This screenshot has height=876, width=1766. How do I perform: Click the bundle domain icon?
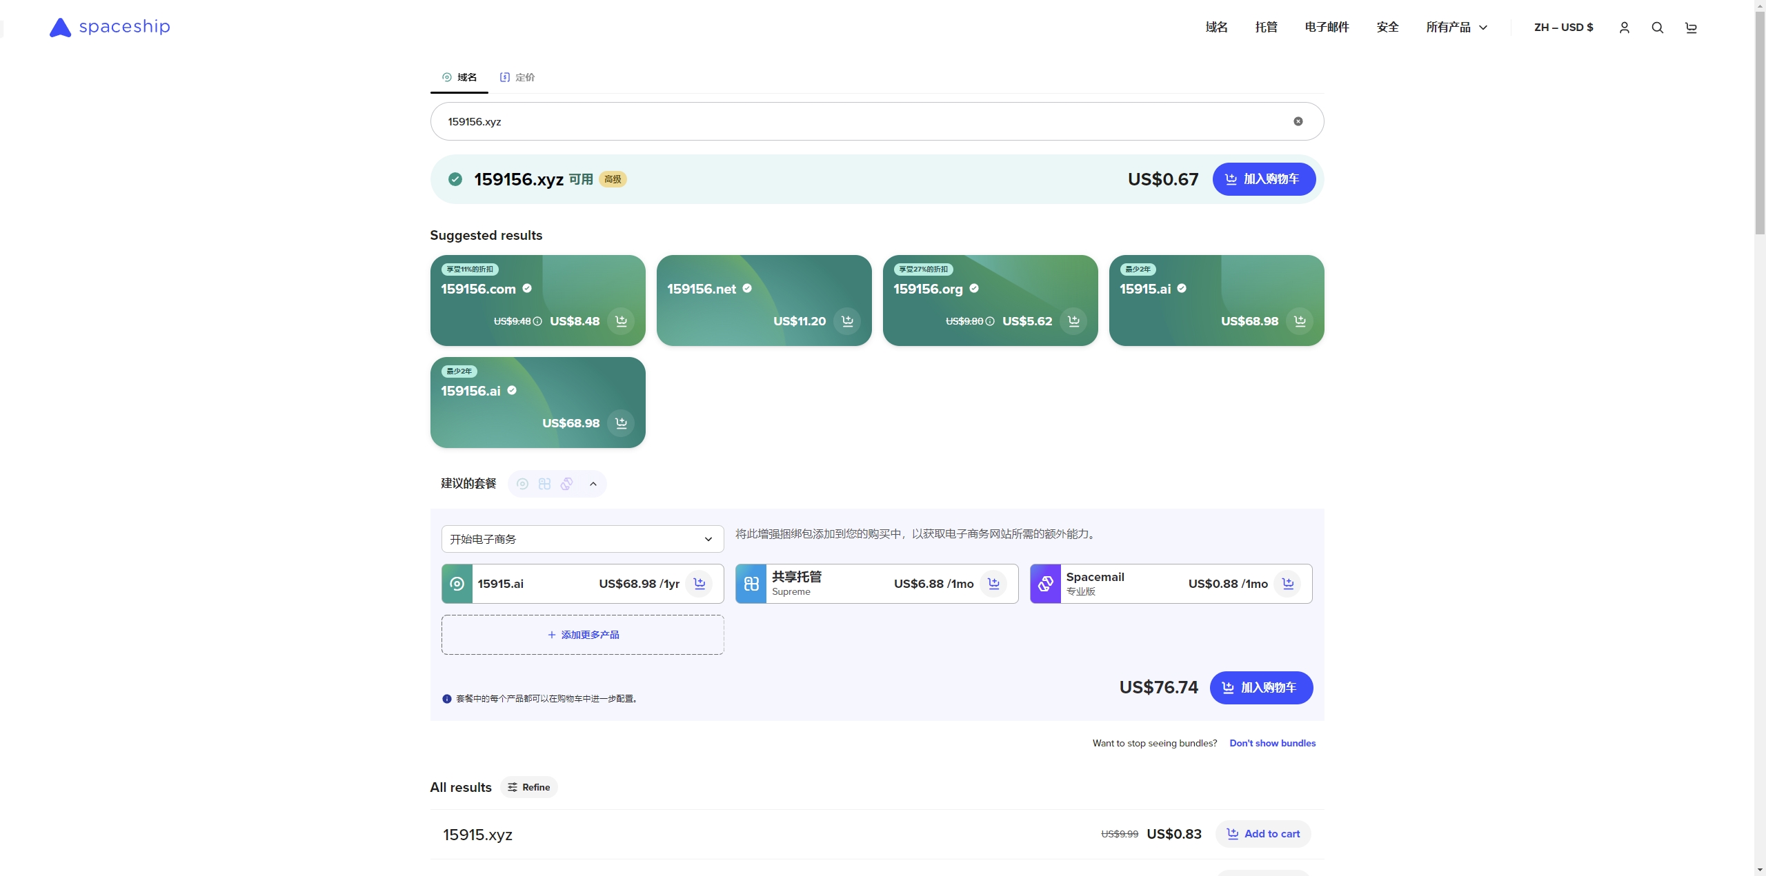(x=523, y=484)
